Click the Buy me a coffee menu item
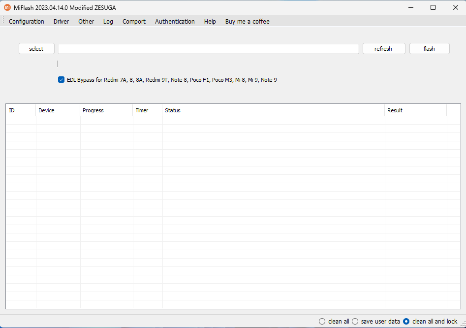 coord(247,21)
